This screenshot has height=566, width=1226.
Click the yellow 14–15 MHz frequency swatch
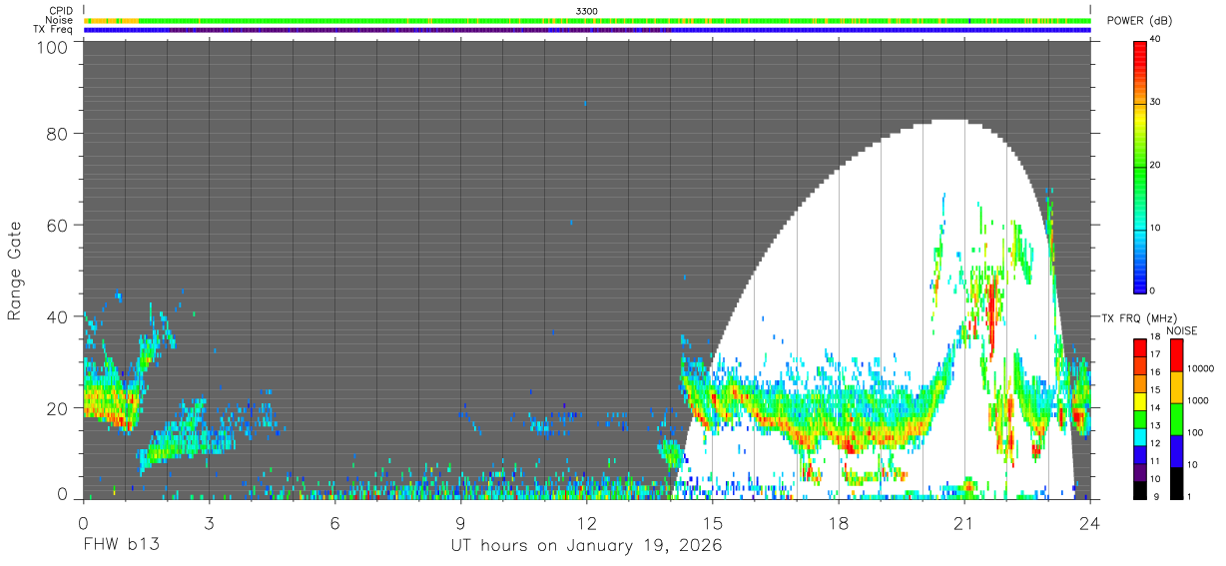coord(1140,399)
